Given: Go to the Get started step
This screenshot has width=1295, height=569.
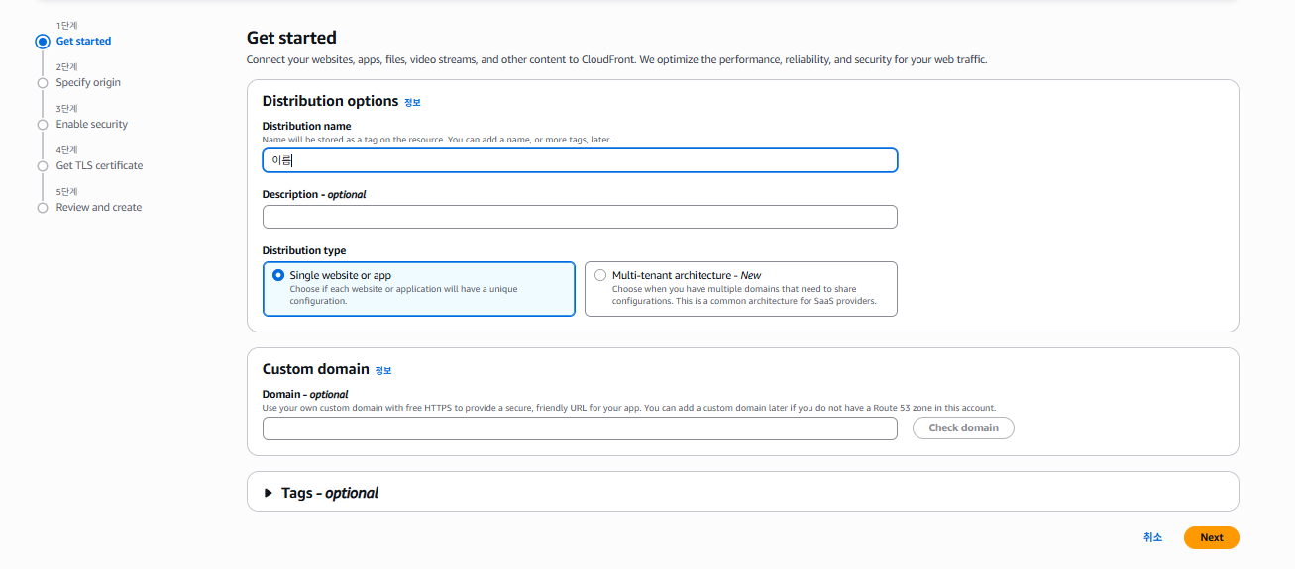Looking at the screenshot, I should point(83,41).
